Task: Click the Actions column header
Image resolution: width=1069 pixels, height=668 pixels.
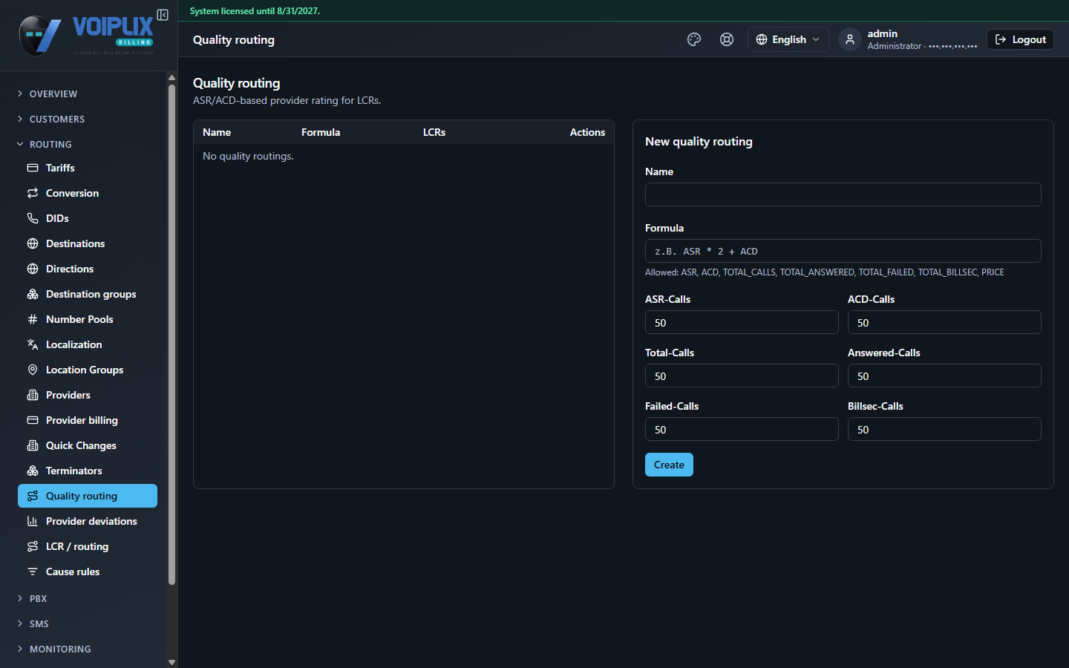Action: pos(587,132)
